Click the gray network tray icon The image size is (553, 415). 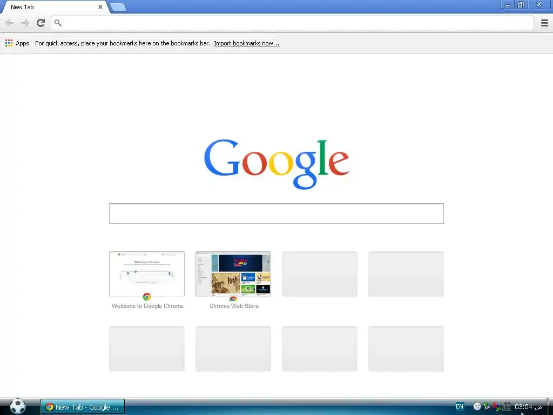click(507, 406)
